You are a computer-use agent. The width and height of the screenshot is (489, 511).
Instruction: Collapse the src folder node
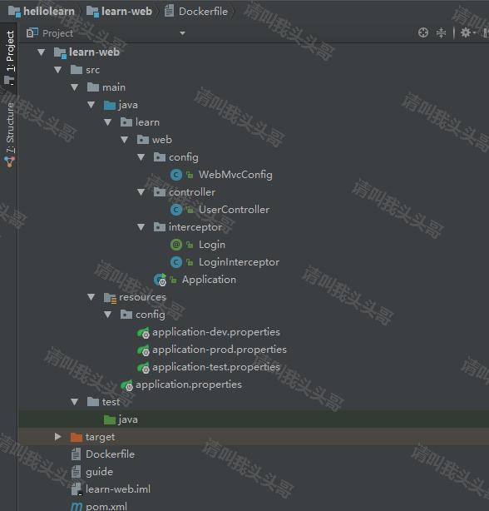click(58, 70)
